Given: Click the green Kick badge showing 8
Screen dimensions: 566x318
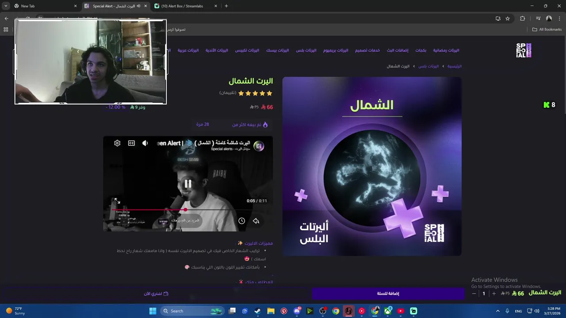Looking at the screenshot, I should point(549,105).
